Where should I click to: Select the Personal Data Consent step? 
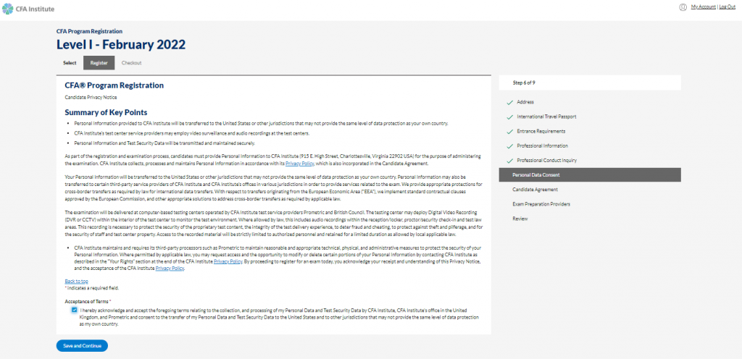coord(590,174)
